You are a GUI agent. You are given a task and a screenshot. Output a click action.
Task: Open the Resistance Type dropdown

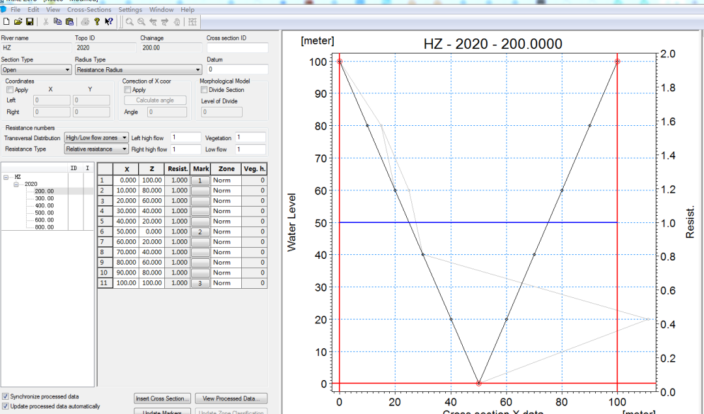96,149
